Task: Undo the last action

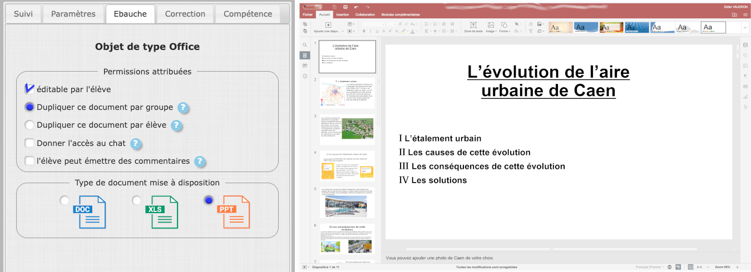Action: [x=355, y=6]
